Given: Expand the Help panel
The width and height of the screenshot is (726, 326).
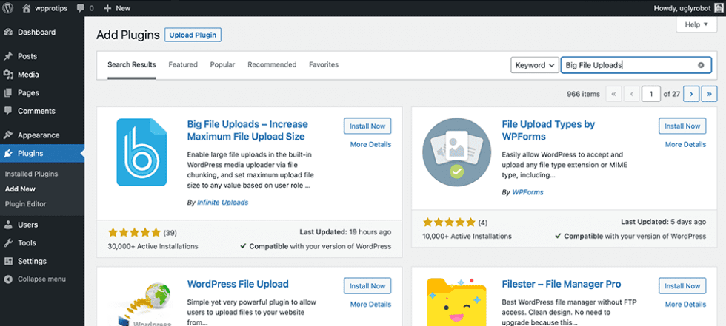Looking at the screenshot, I should coord(696,25).
